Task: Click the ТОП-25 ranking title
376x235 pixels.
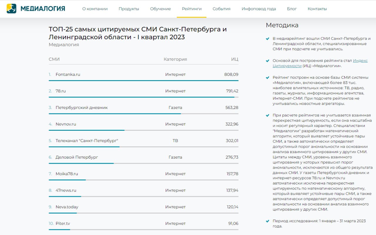Action: [138, 33]
